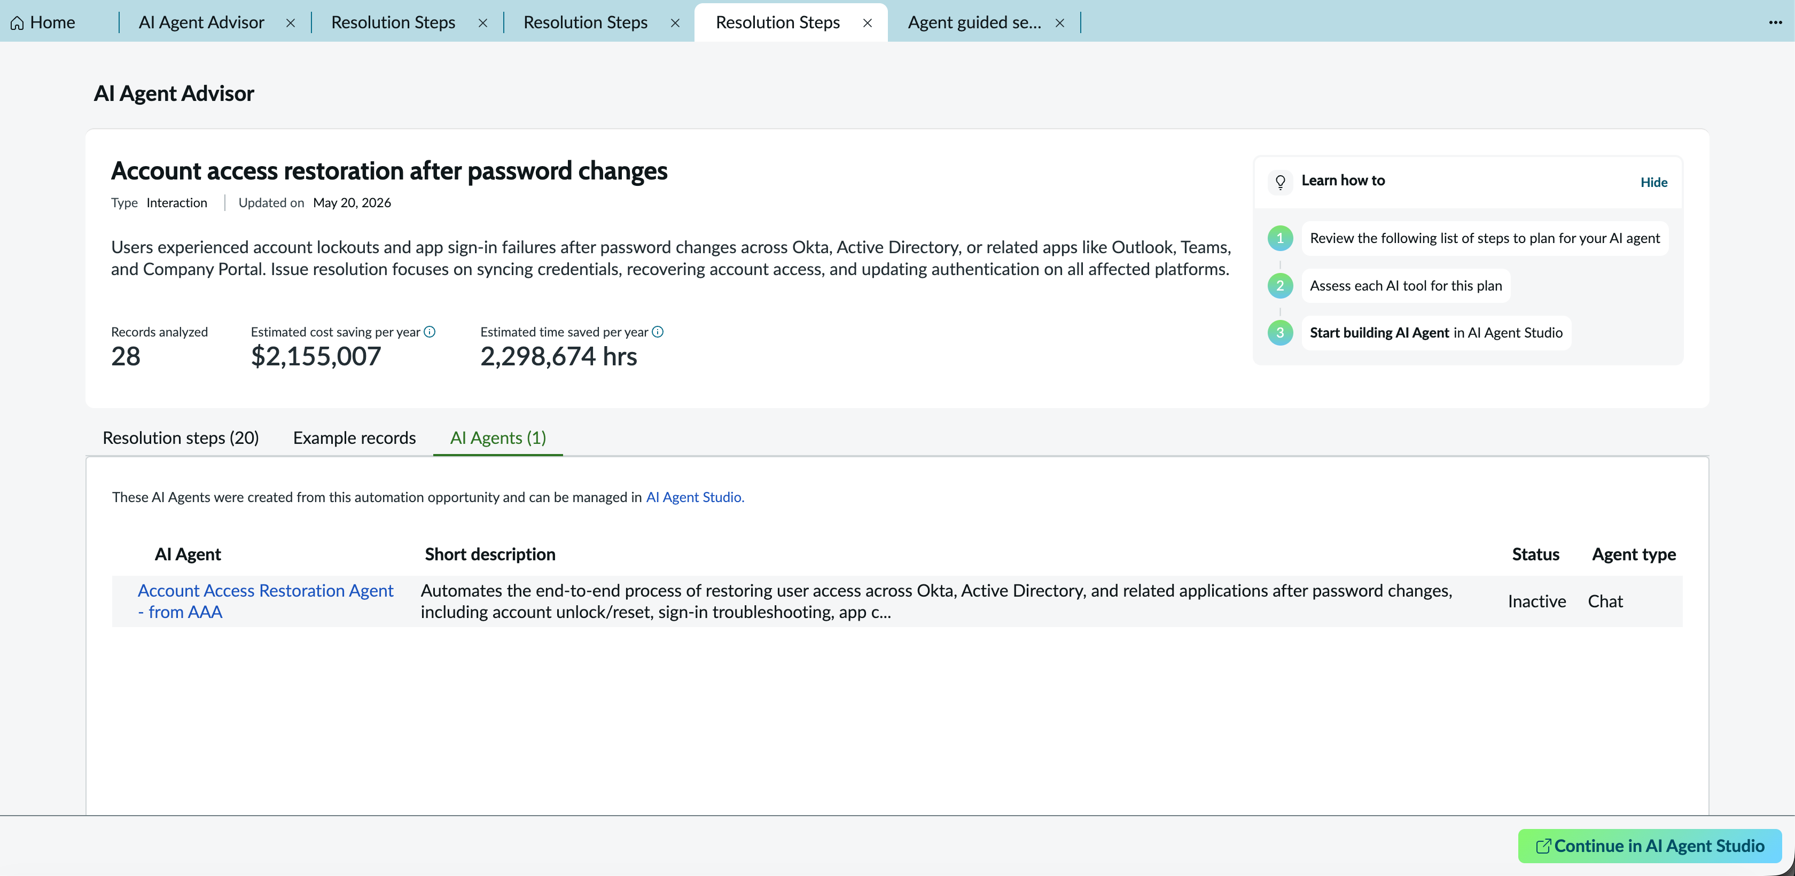Click the Account access restoration heading

(389, 171)
